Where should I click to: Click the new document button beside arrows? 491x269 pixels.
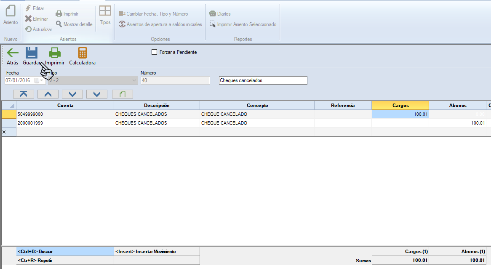[122, 94]
